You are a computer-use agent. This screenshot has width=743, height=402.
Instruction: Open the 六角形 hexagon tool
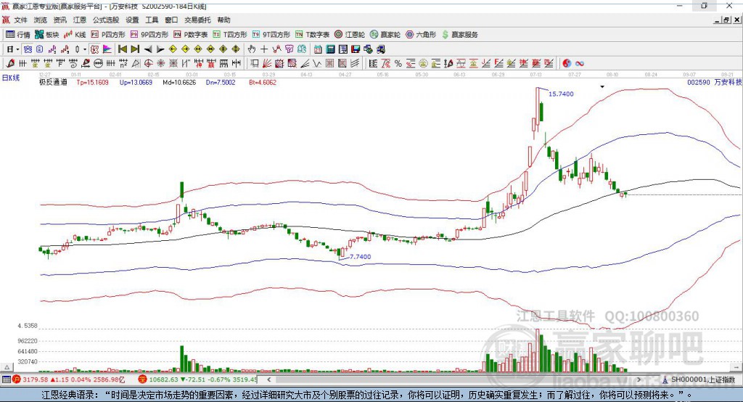click(421, 35)
